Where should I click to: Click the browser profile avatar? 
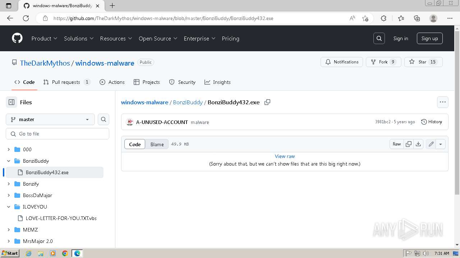point(433,18)
